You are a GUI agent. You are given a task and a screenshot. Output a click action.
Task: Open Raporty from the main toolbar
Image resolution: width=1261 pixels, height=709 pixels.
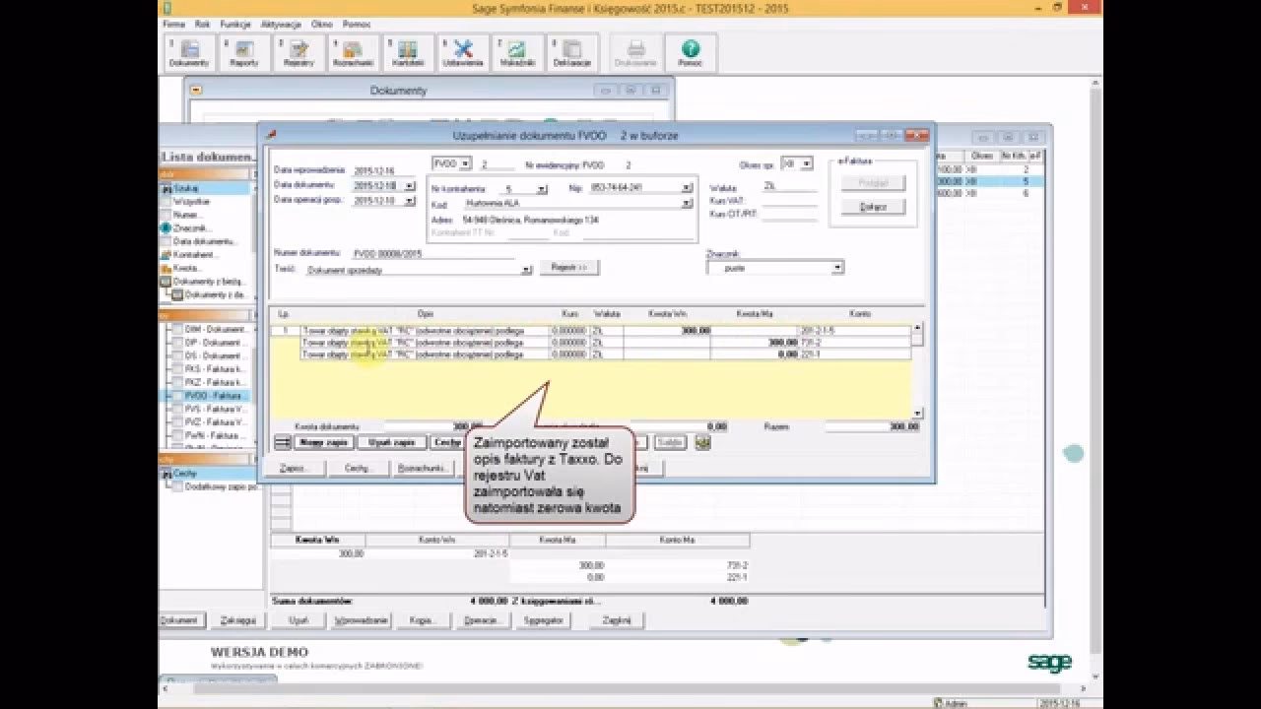[x=243, y=53]
